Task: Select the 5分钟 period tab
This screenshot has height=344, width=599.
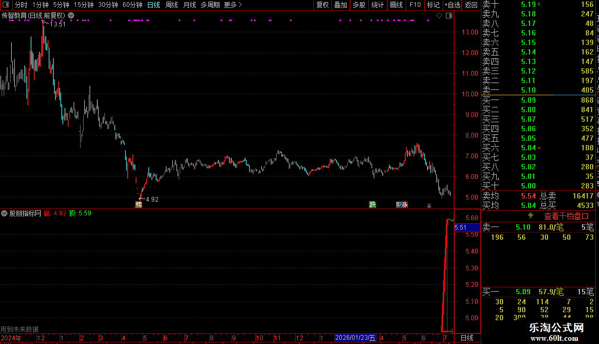Action: 61,5
